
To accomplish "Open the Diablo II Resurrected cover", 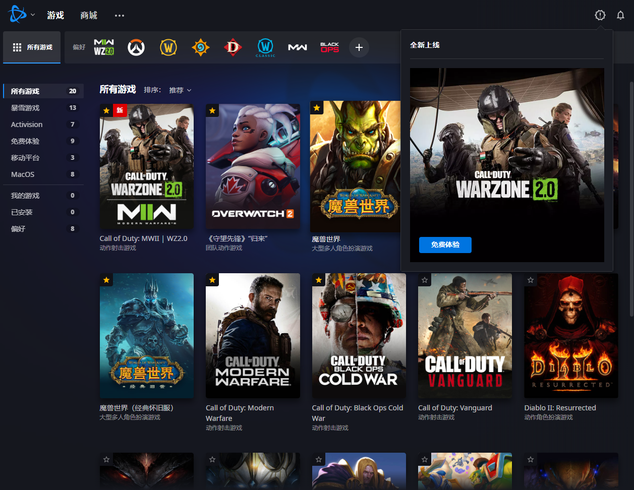I will [x=571, y=336].
